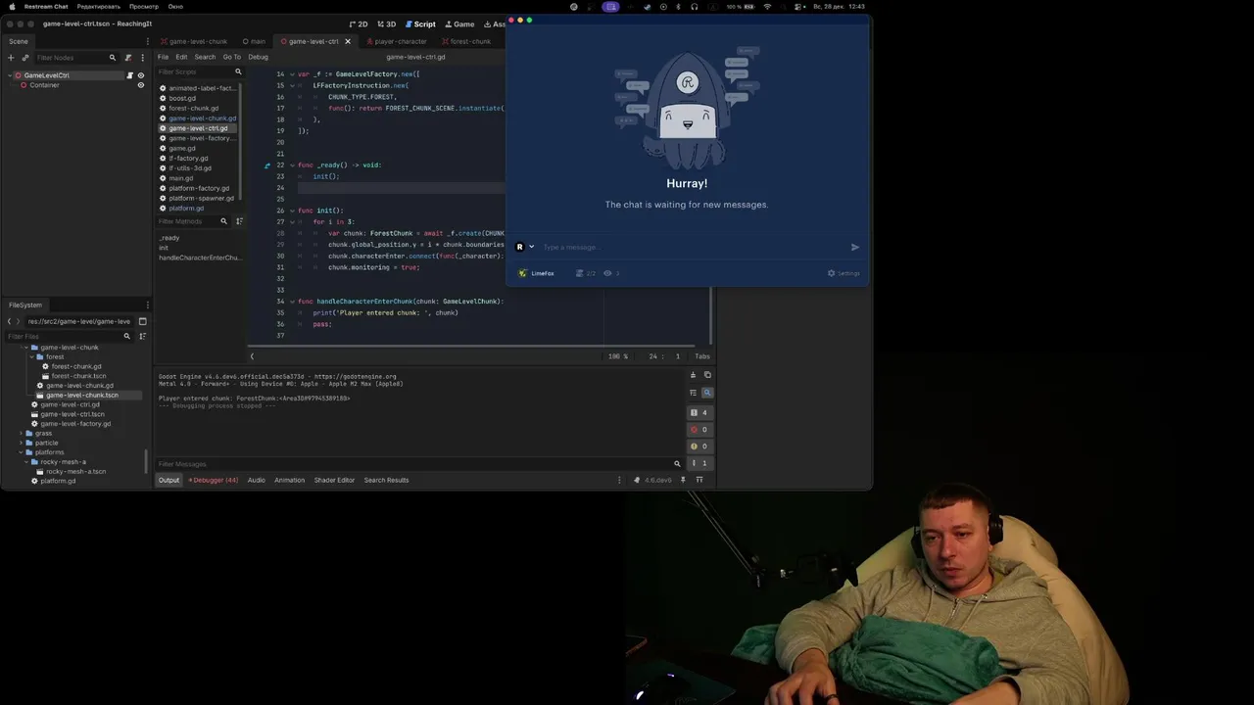The image size is (1254, 705).
Task: Open script editor Debug menu
Action: (x=258, y=57)
